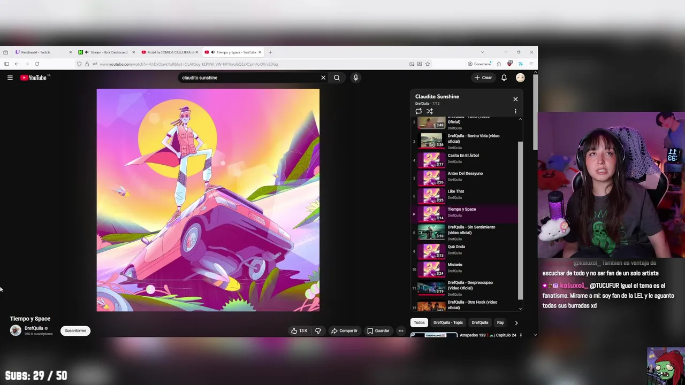Bookmark page with the star icon
This screenshot has height=385, width=685.
pos(428,64)
